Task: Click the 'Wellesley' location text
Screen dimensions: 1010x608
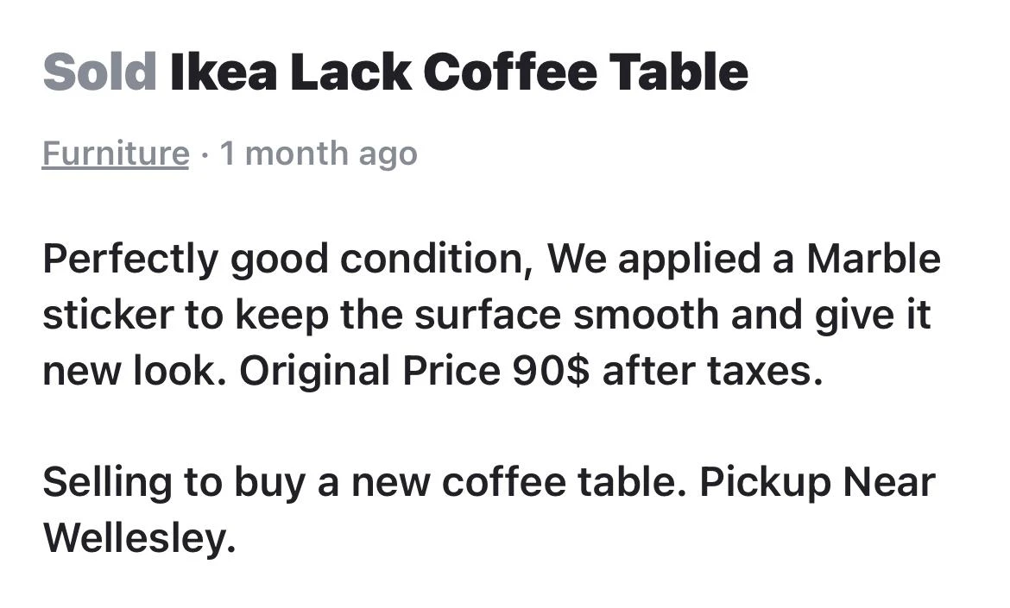Action: tap(138, 538)
